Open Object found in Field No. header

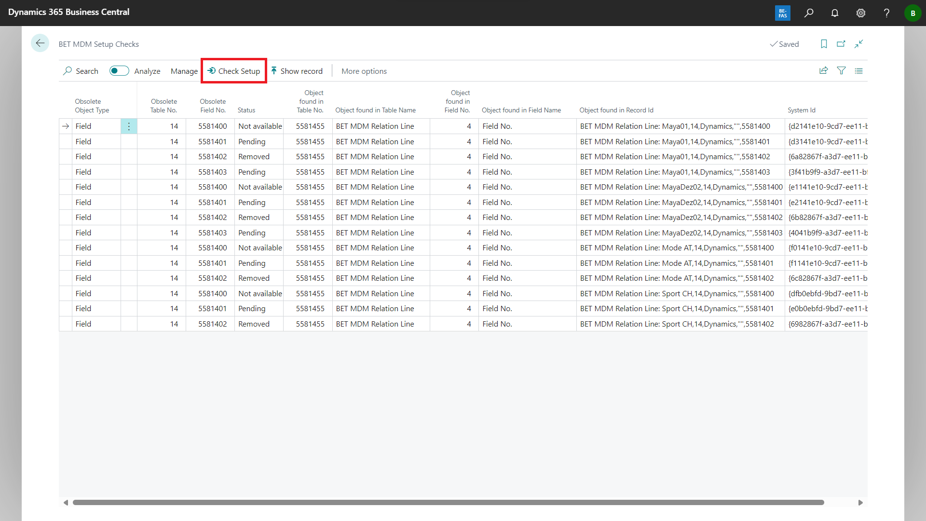(457, 101)
